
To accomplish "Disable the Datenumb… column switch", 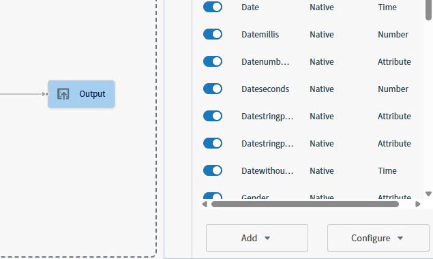I will pos(213,61).
